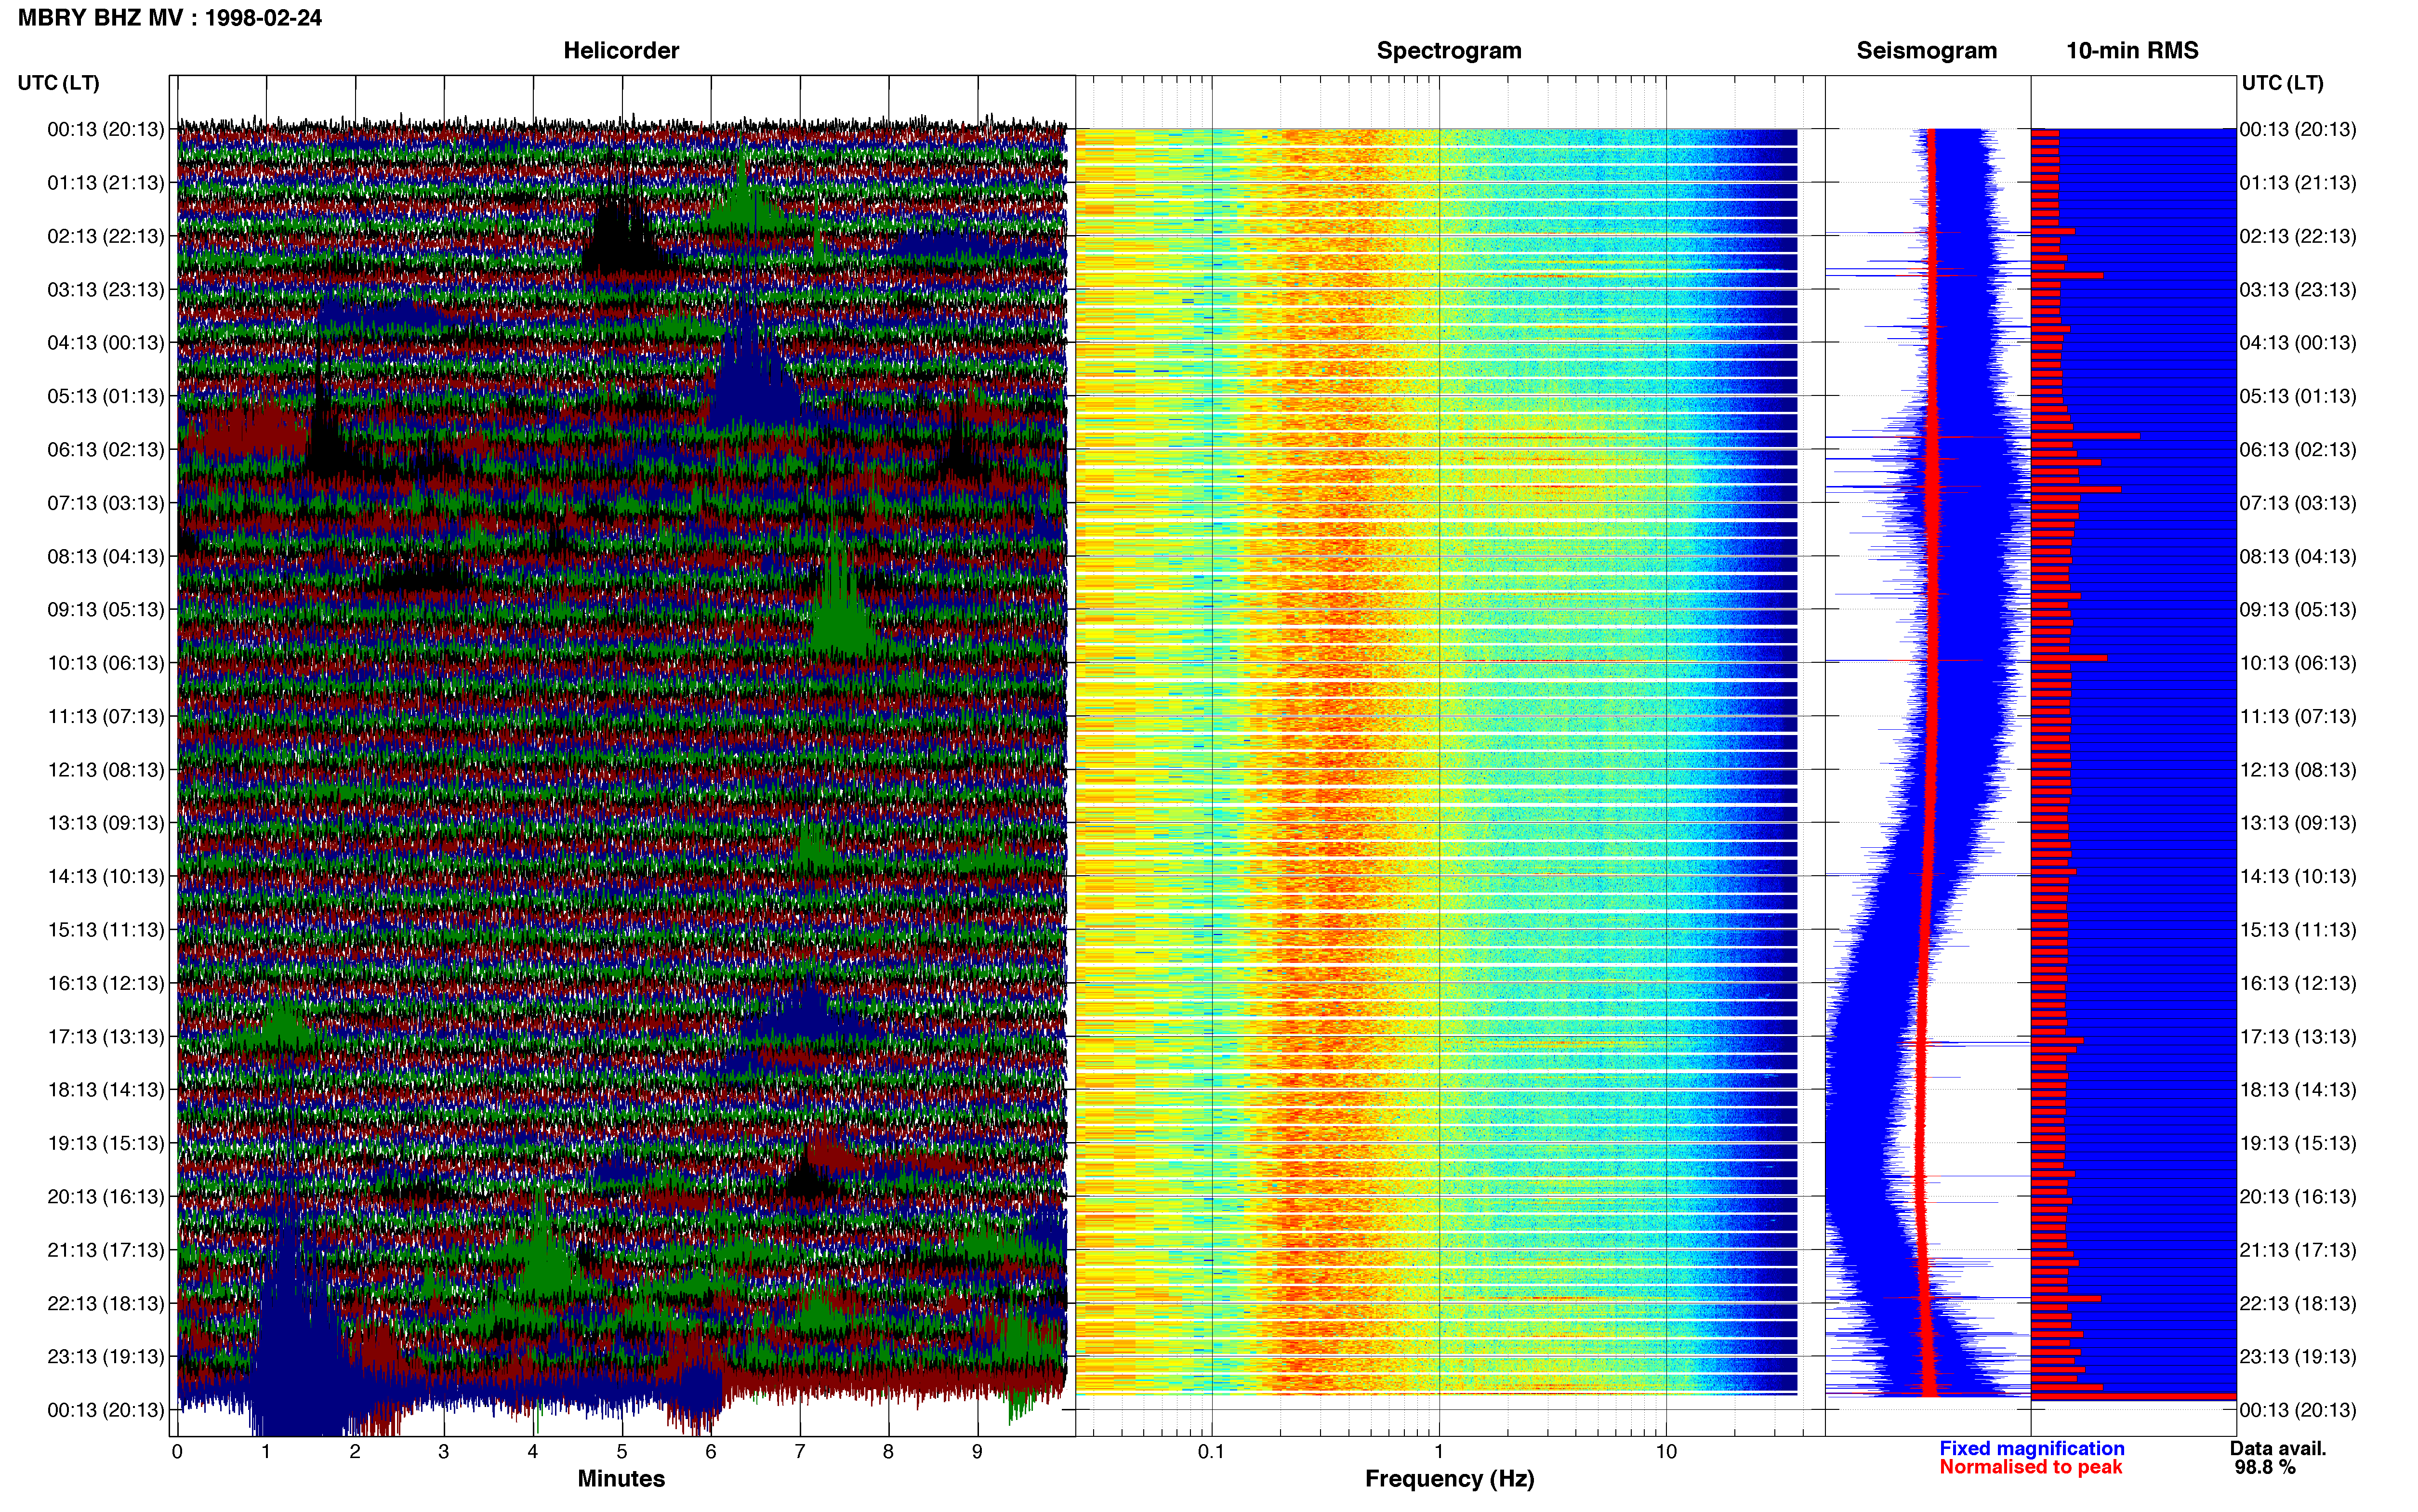Click the left time label '15:13 (11:13)'
The height and width of the screenshot is (1512, 2418).
click(x=106, y=930)
